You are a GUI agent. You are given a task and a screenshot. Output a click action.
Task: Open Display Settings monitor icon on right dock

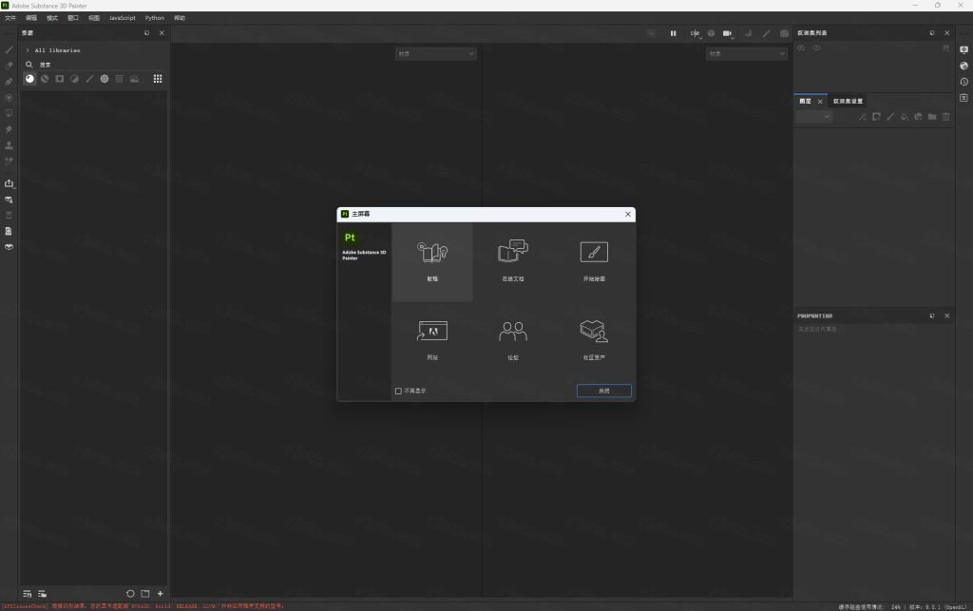pos(963,49)
